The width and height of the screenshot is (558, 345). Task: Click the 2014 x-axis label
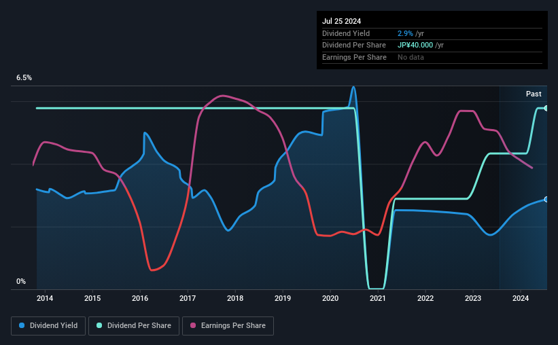45,298
